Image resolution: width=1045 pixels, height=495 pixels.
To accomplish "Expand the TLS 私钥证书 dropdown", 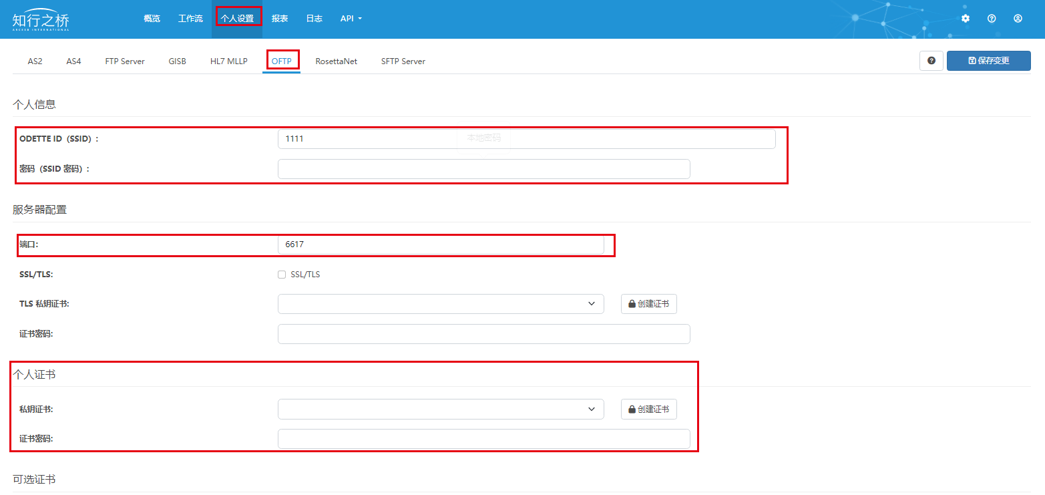I will click(x=441, y=304).
